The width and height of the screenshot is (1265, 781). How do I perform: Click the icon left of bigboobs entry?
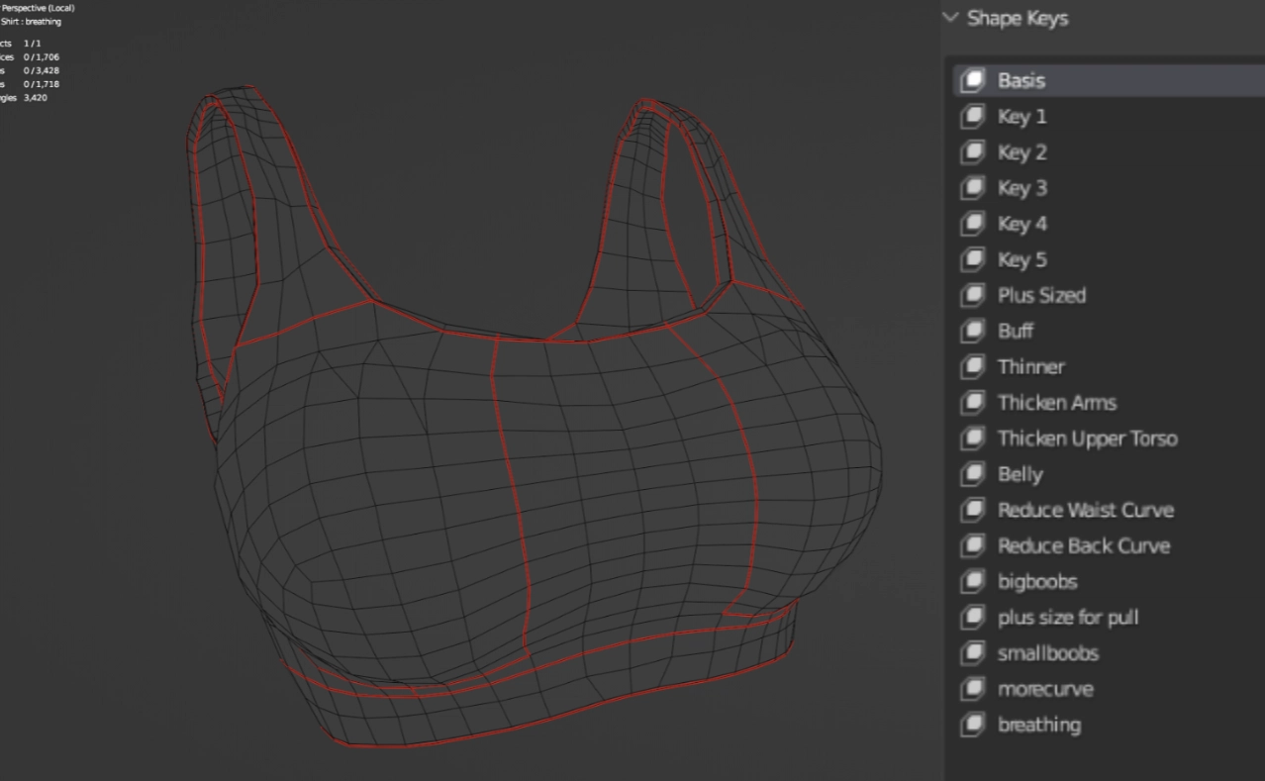[973, 581]
